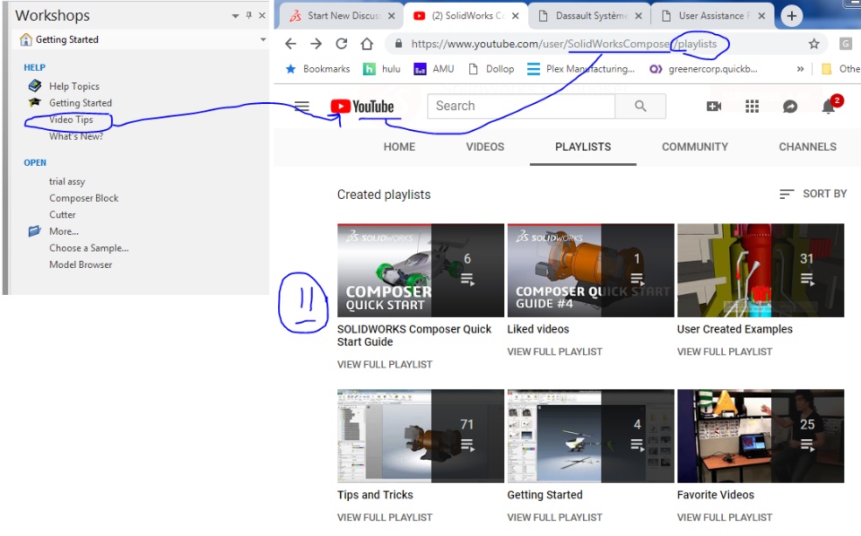Open YouTube messages icon

point(789,106)
